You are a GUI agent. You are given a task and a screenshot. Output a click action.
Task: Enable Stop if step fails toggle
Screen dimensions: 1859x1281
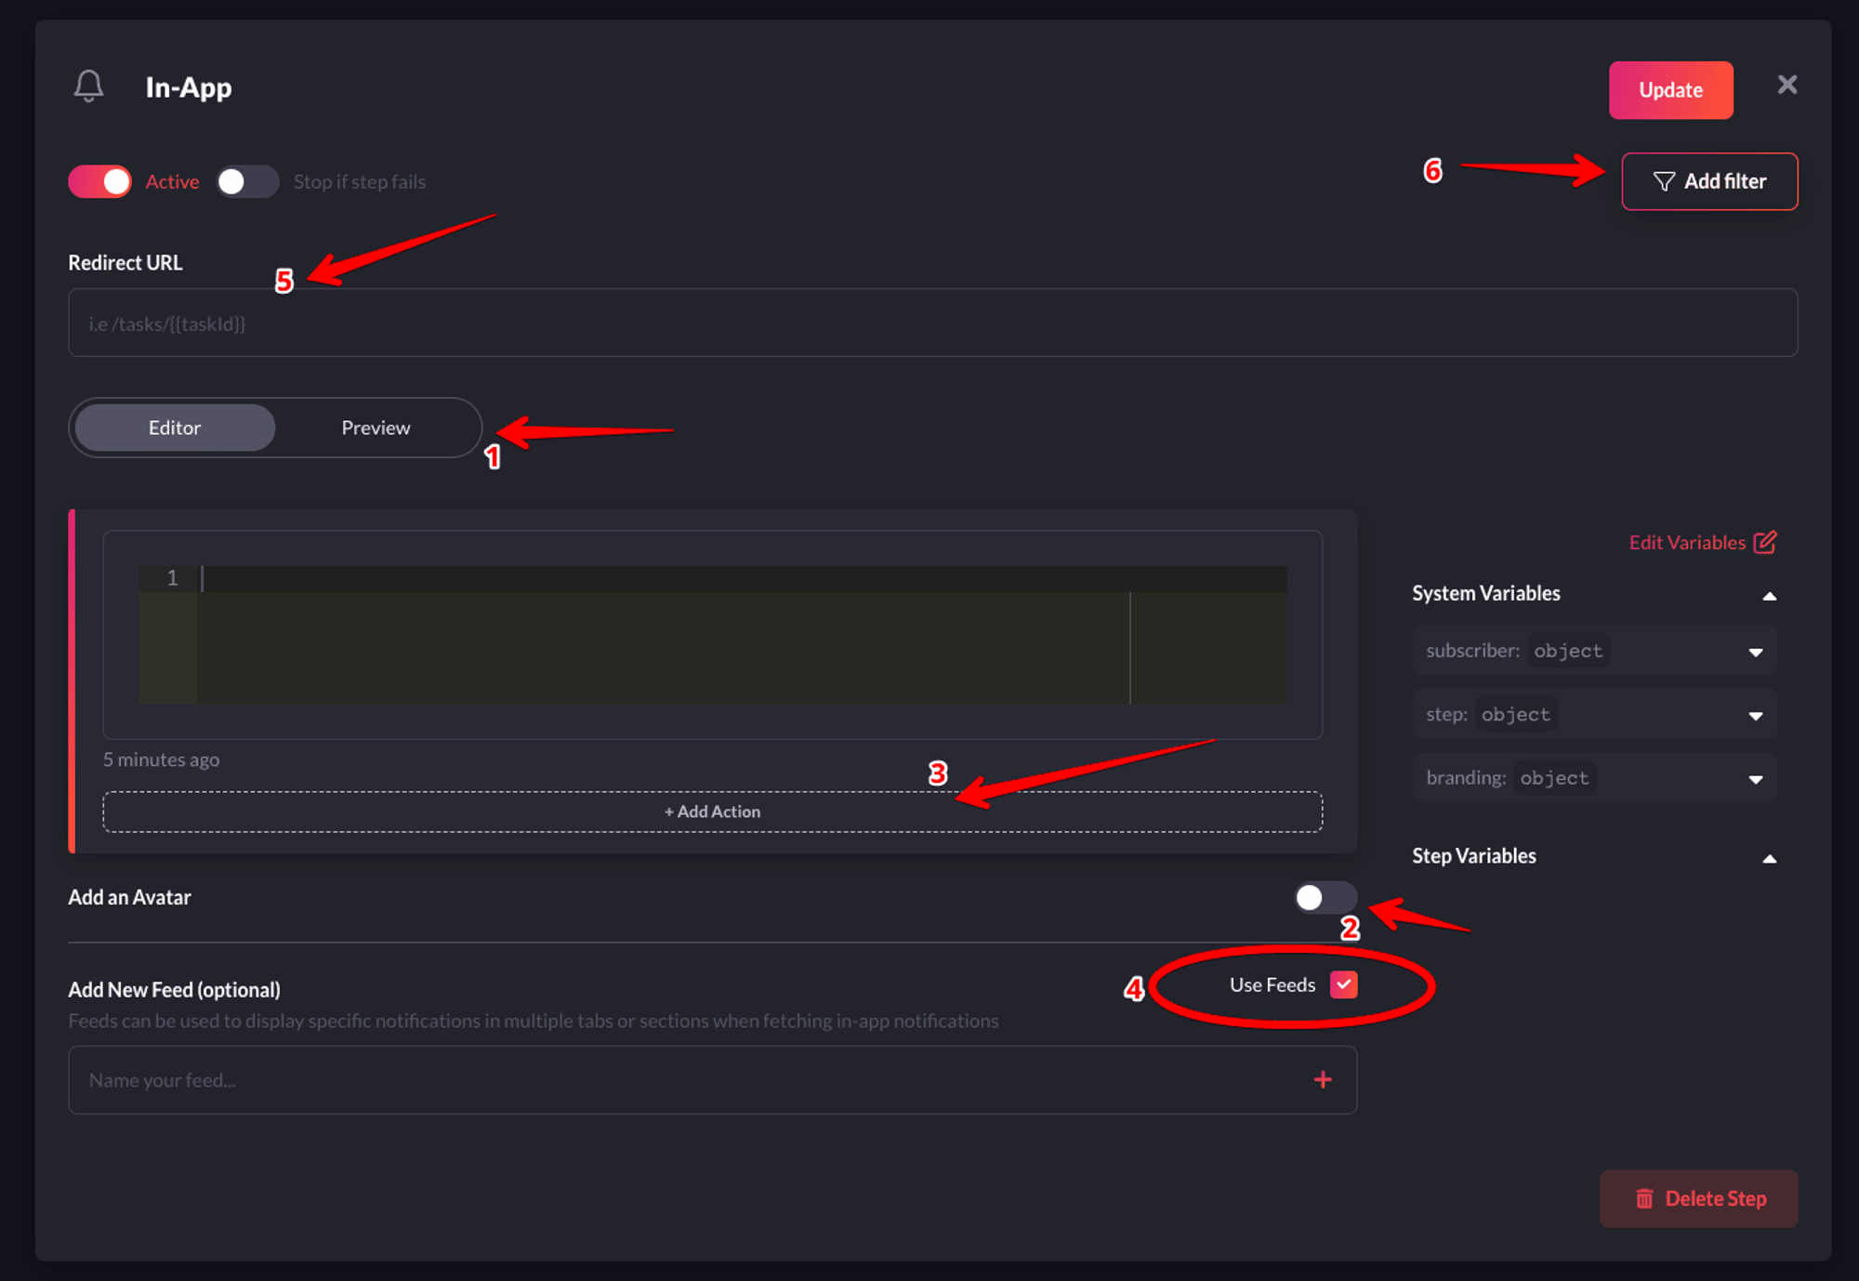click(x=247, y=181)
